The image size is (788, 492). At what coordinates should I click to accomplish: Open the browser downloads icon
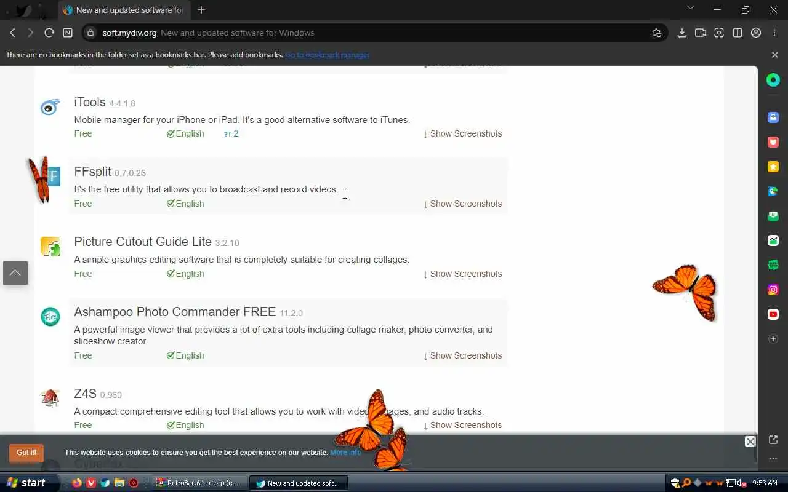click(x=681, y=33)
